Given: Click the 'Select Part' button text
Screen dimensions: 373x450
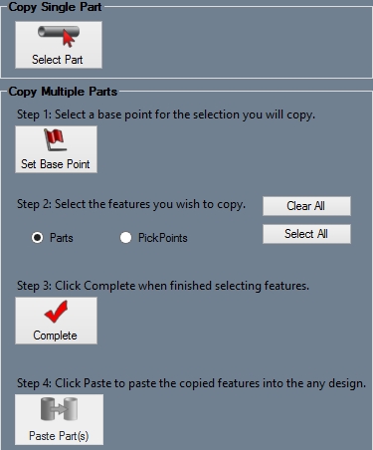Looking at the screenshot, I should 58,60.
